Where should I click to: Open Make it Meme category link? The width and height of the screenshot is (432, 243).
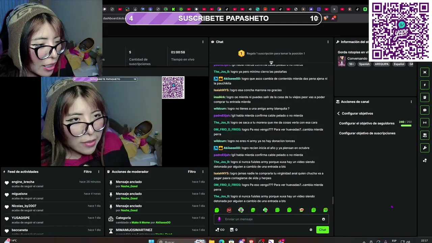click(141, 223)
